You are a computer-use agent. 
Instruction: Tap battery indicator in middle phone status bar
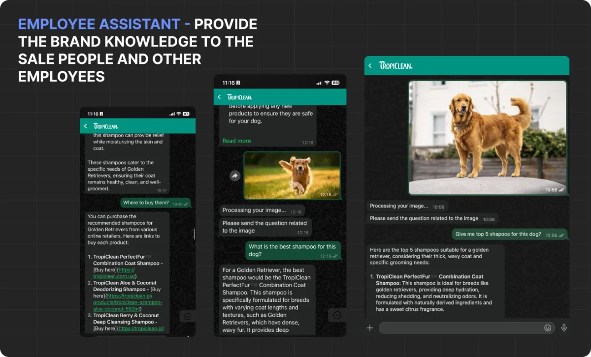point(336,83)
